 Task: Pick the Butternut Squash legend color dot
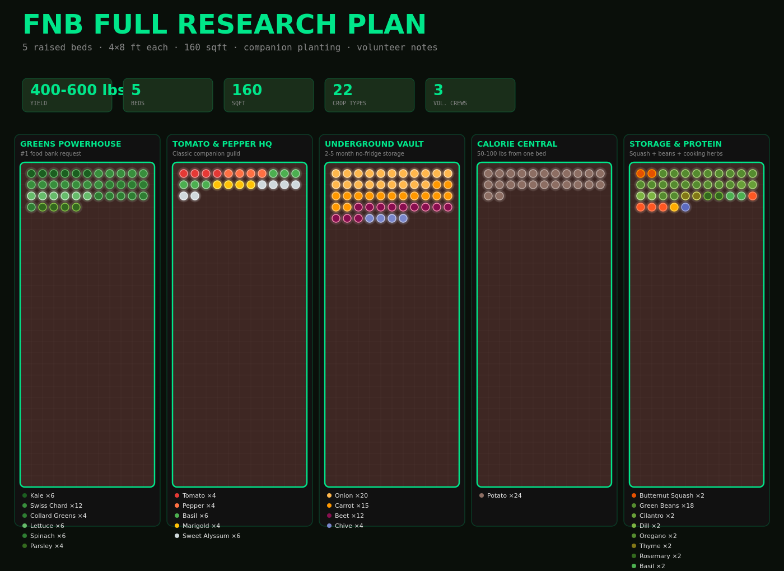click(x=634, y=495)
